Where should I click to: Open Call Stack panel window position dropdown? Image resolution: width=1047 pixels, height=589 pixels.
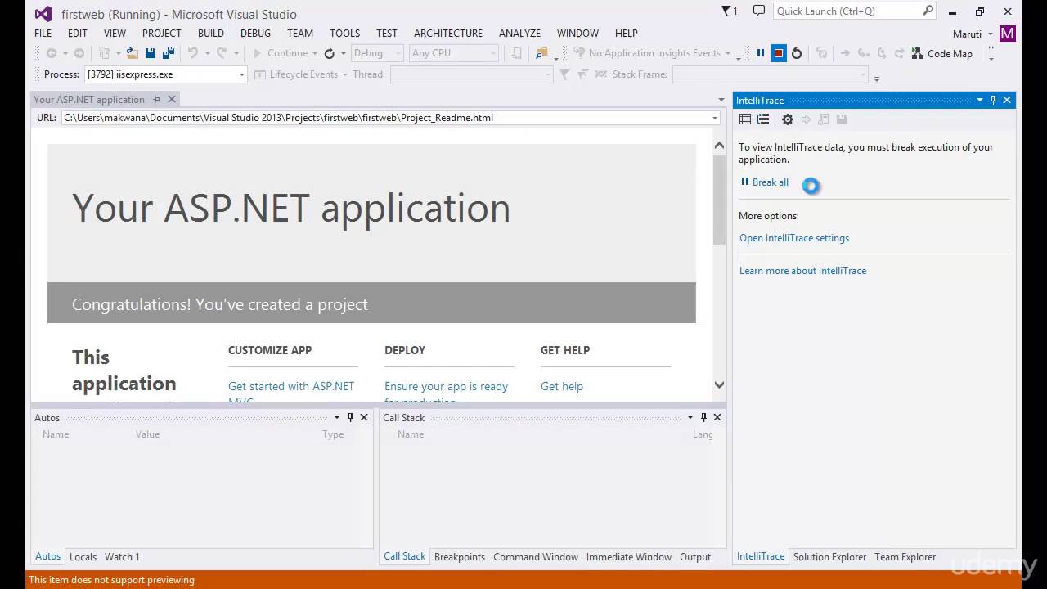click(690, 417)
